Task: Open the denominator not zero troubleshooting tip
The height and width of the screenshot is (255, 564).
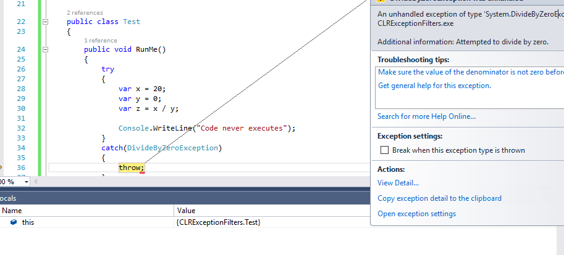Action: tap(471, 72)
